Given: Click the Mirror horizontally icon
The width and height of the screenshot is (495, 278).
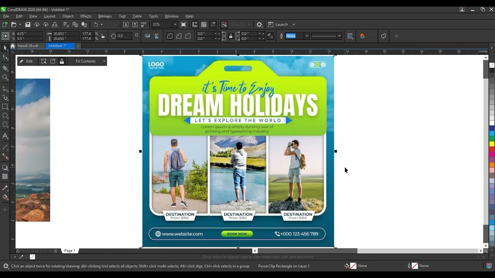Looking at the screenshot, I should tap(147, 36).
